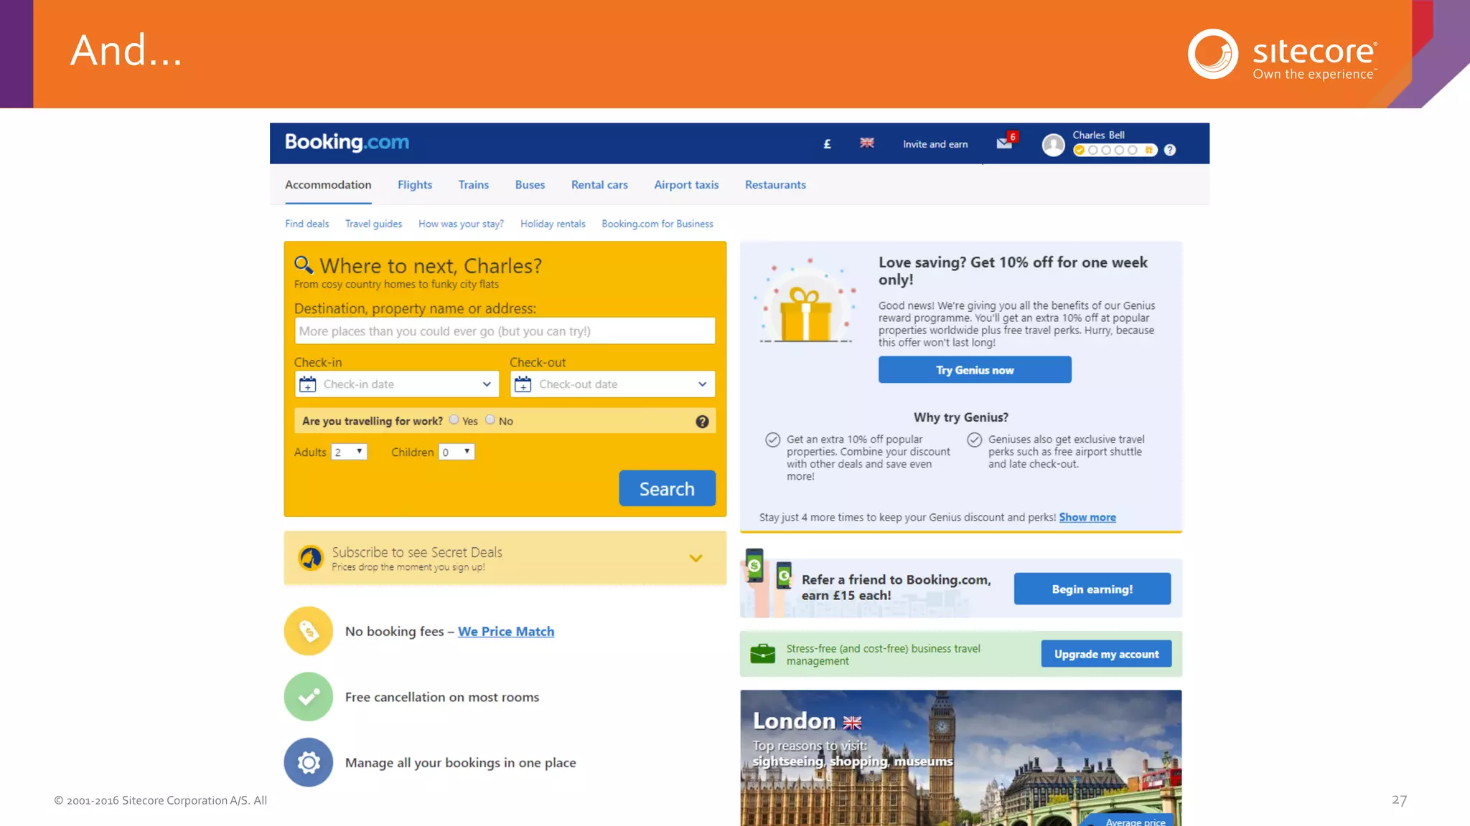The image size is (1470, 826).
Task: Select the Trains tab
Action: click(x=474, y=185)
